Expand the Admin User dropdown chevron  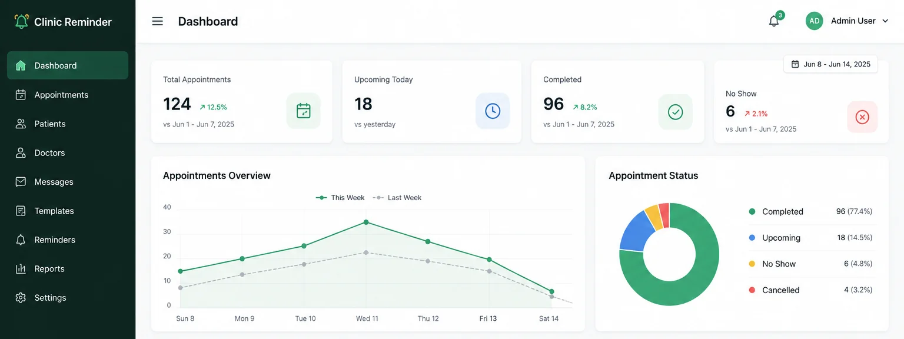(885, 21)
